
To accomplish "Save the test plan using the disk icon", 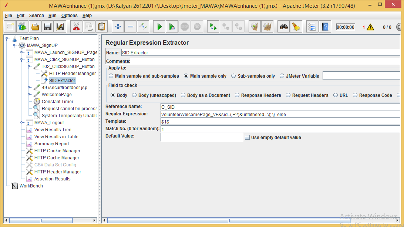I will click(x=48, y=26).
